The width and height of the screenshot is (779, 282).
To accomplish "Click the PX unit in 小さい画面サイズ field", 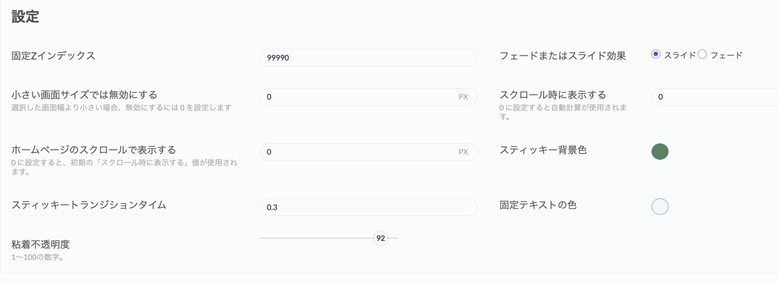I will pyautogui.click(x=463, y=97).
